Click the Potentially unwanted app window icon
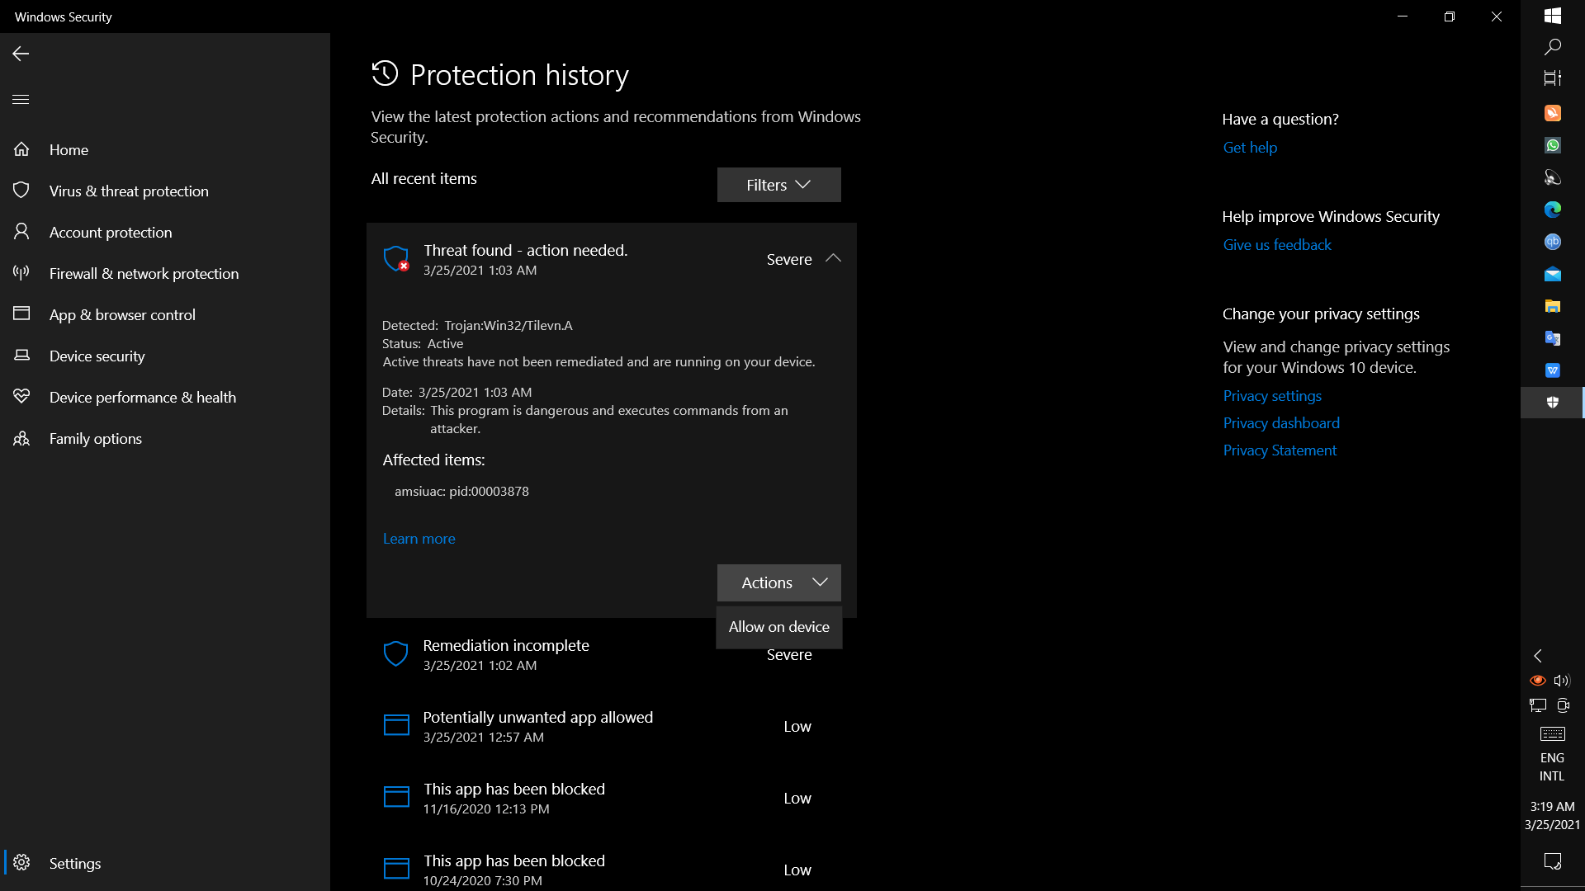The width and height of the screenshot is (1585, 891). [396, 725]
